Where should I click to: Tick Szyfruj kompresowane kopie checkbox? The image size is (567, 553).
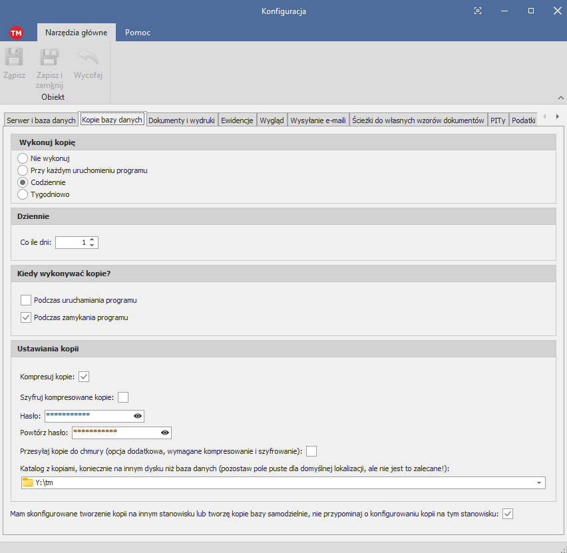click(x=123, y=398)
